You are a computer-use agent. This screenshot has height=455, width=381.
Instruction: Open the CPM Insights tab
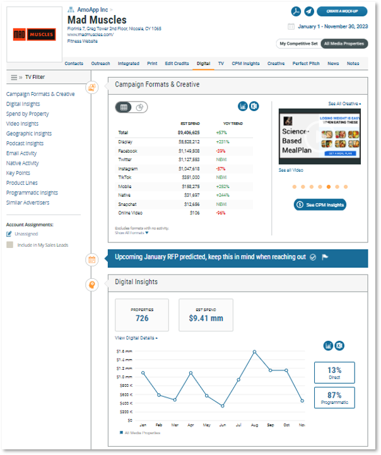coord(245,64)
